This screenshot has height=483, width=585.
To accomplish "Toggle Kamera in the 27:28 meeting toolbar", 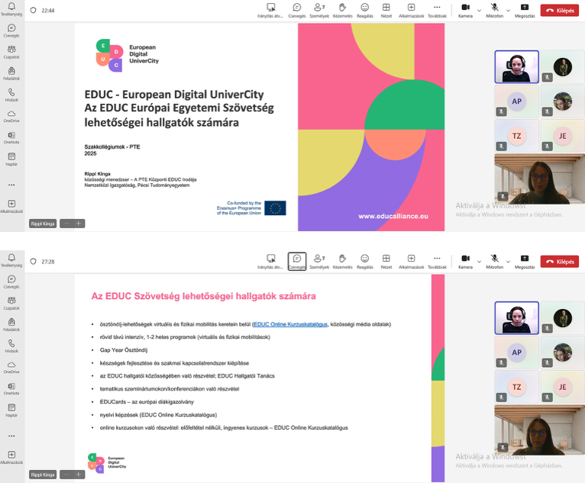I will click(465, 262).
